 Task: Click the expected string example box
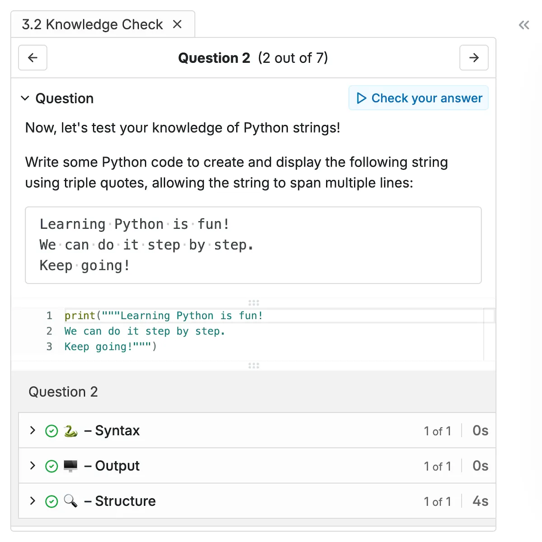click(x=253, y=245)
